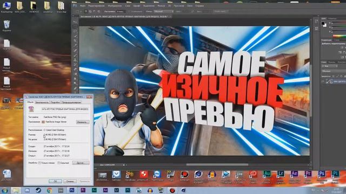Select the Lasso tool
This screenshot has height=194, width=346.
75,31
